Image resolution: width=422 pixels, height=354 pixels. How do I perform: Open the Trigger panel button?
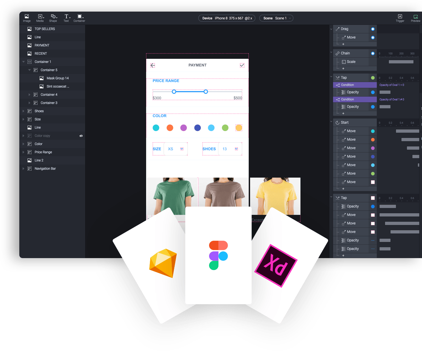click(400, 18)
